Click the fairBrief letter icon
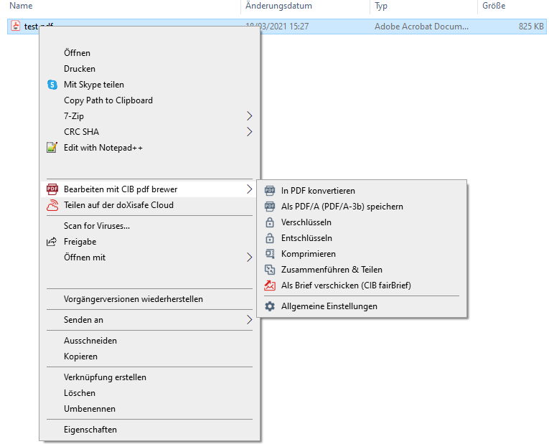The height and width of the screenshot is (444, 549). coord(270,285)
